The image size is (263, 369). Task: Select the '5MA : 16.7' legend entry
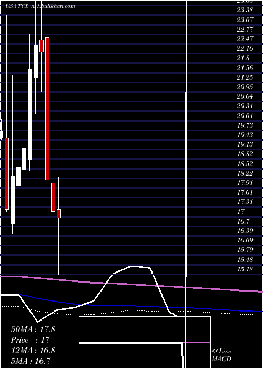coord(31,361)
